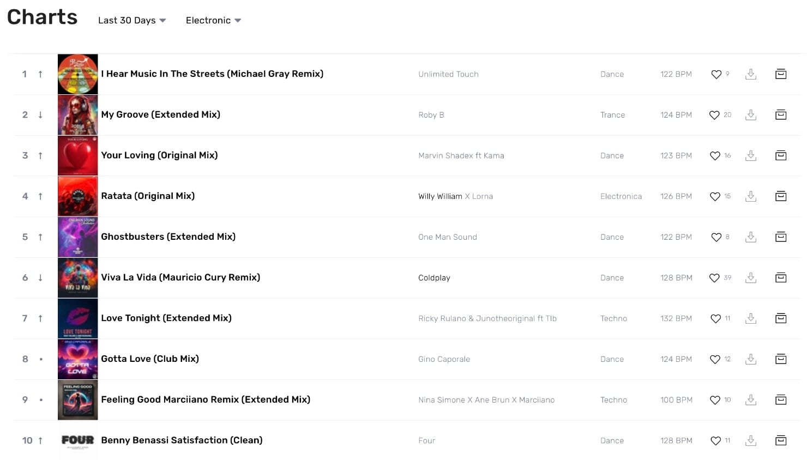Favorite the track My Groove
Screen dimensions: 807x460
714,114
